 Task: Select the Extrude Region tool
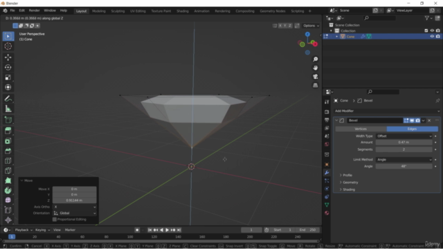[x=8, y=131]
